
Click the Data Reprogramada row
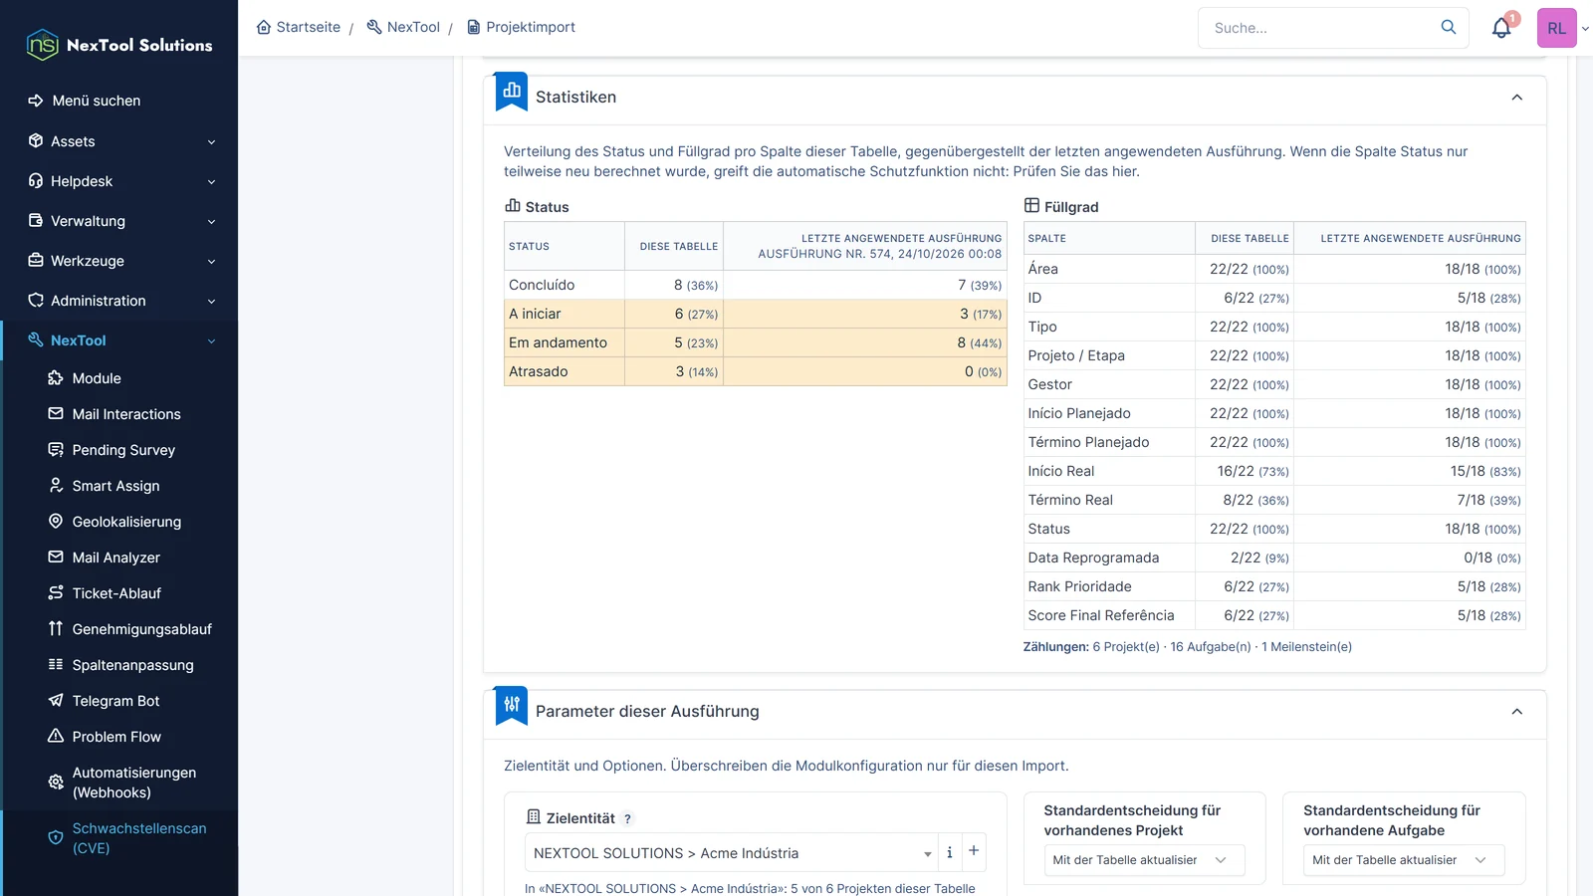(x=1274, y=558)
